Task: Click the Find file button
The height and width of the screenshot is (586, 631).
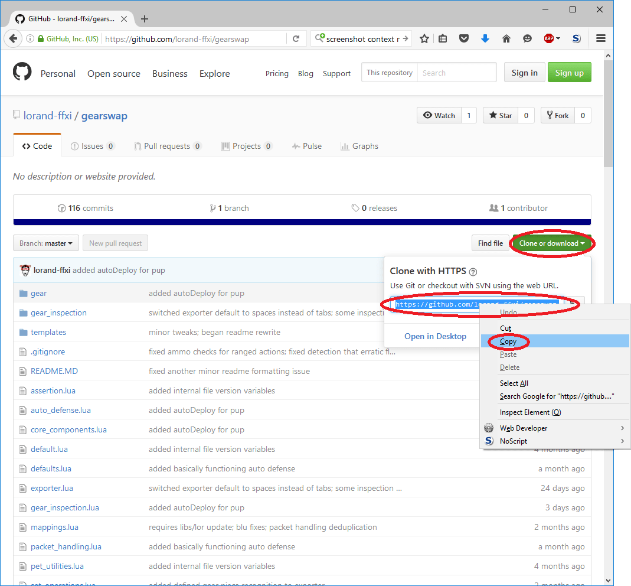Action: [x=490, y=243]
